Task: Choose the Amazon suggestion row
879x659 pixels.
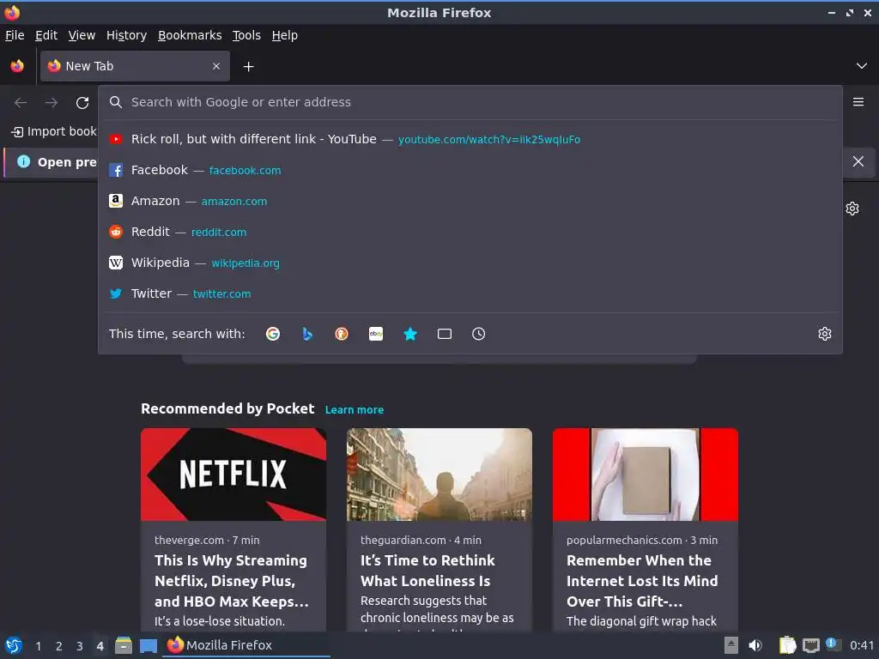Action: [471, 201]
